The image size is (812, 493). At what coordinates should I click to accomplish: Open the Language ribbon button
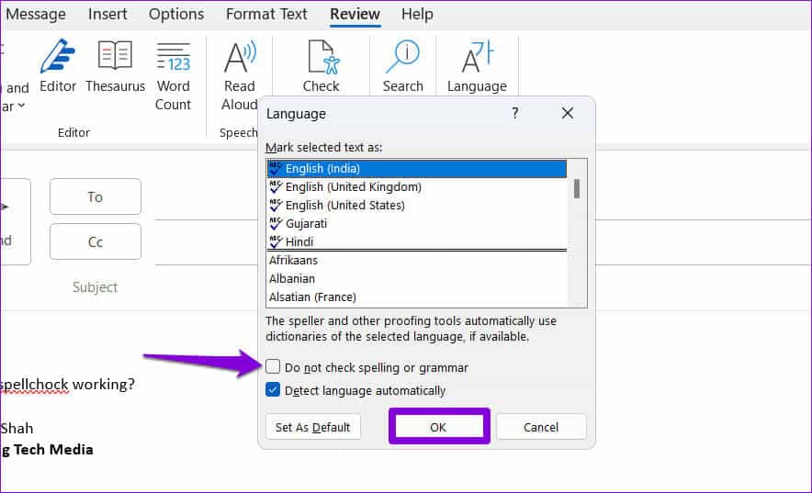click(477, 66)
